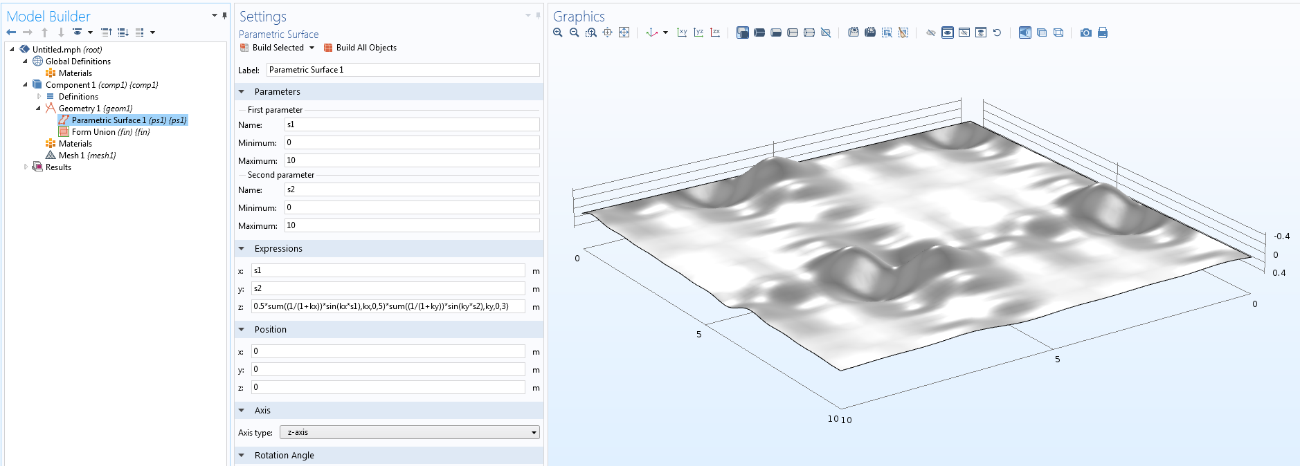Take a snapshot with the camera icon

1085,32
